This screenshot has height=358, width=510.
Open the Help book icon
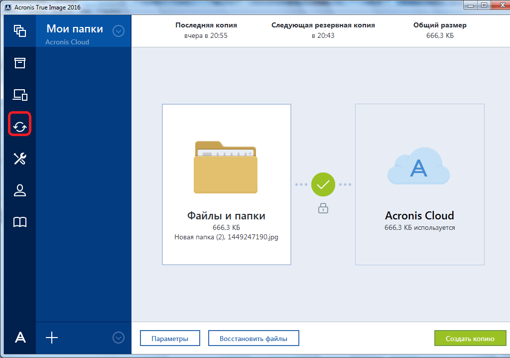coord(20,222)
